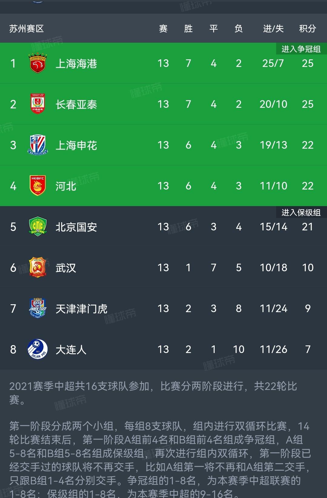The height and width of the screenshot is (498, 327).
Task: Sort by the 积分 column header
Action: point(308,29)
